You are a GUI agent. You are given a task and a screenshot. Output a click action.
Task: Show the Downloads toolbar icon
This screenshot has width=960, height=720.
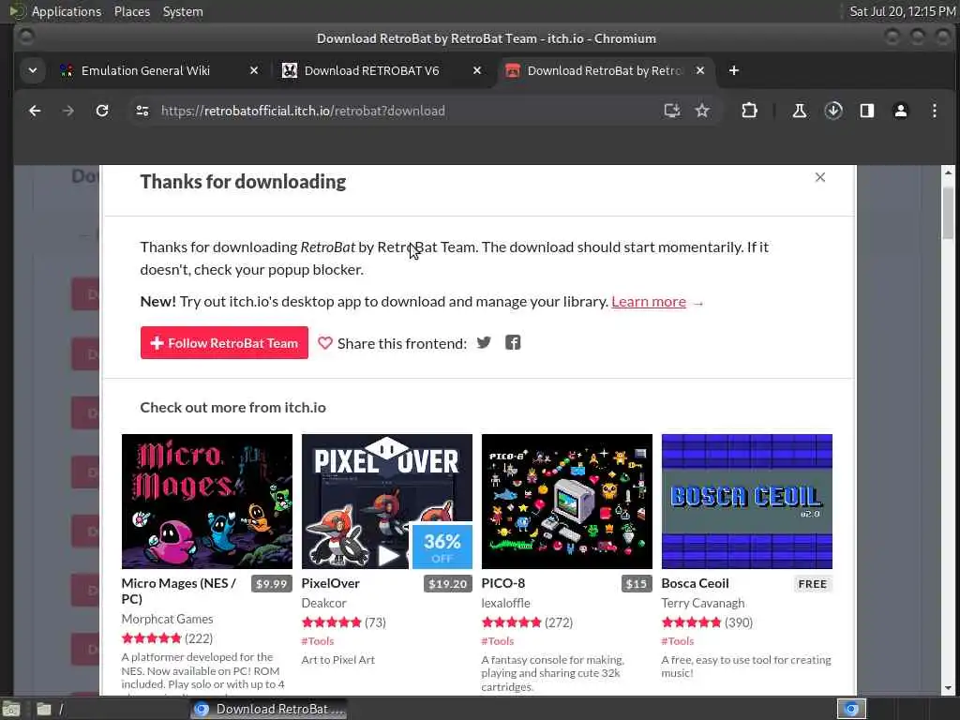(x=833, y=111)
